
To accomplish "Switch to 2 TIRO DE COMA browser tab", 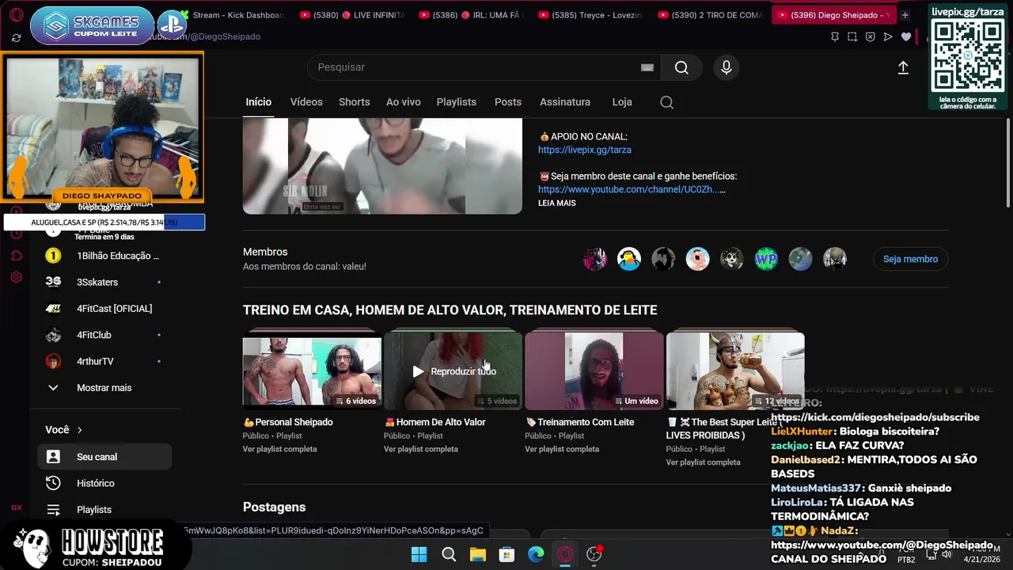I will point(711,15).
